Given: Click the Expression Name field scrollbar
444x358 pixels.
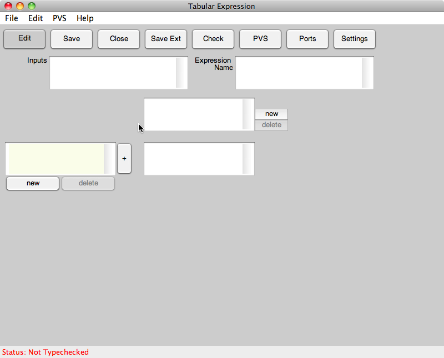Looking at the screenshot, I should pos(367,73).
